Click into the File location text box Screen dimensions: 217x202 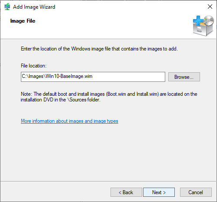(93, 77)
